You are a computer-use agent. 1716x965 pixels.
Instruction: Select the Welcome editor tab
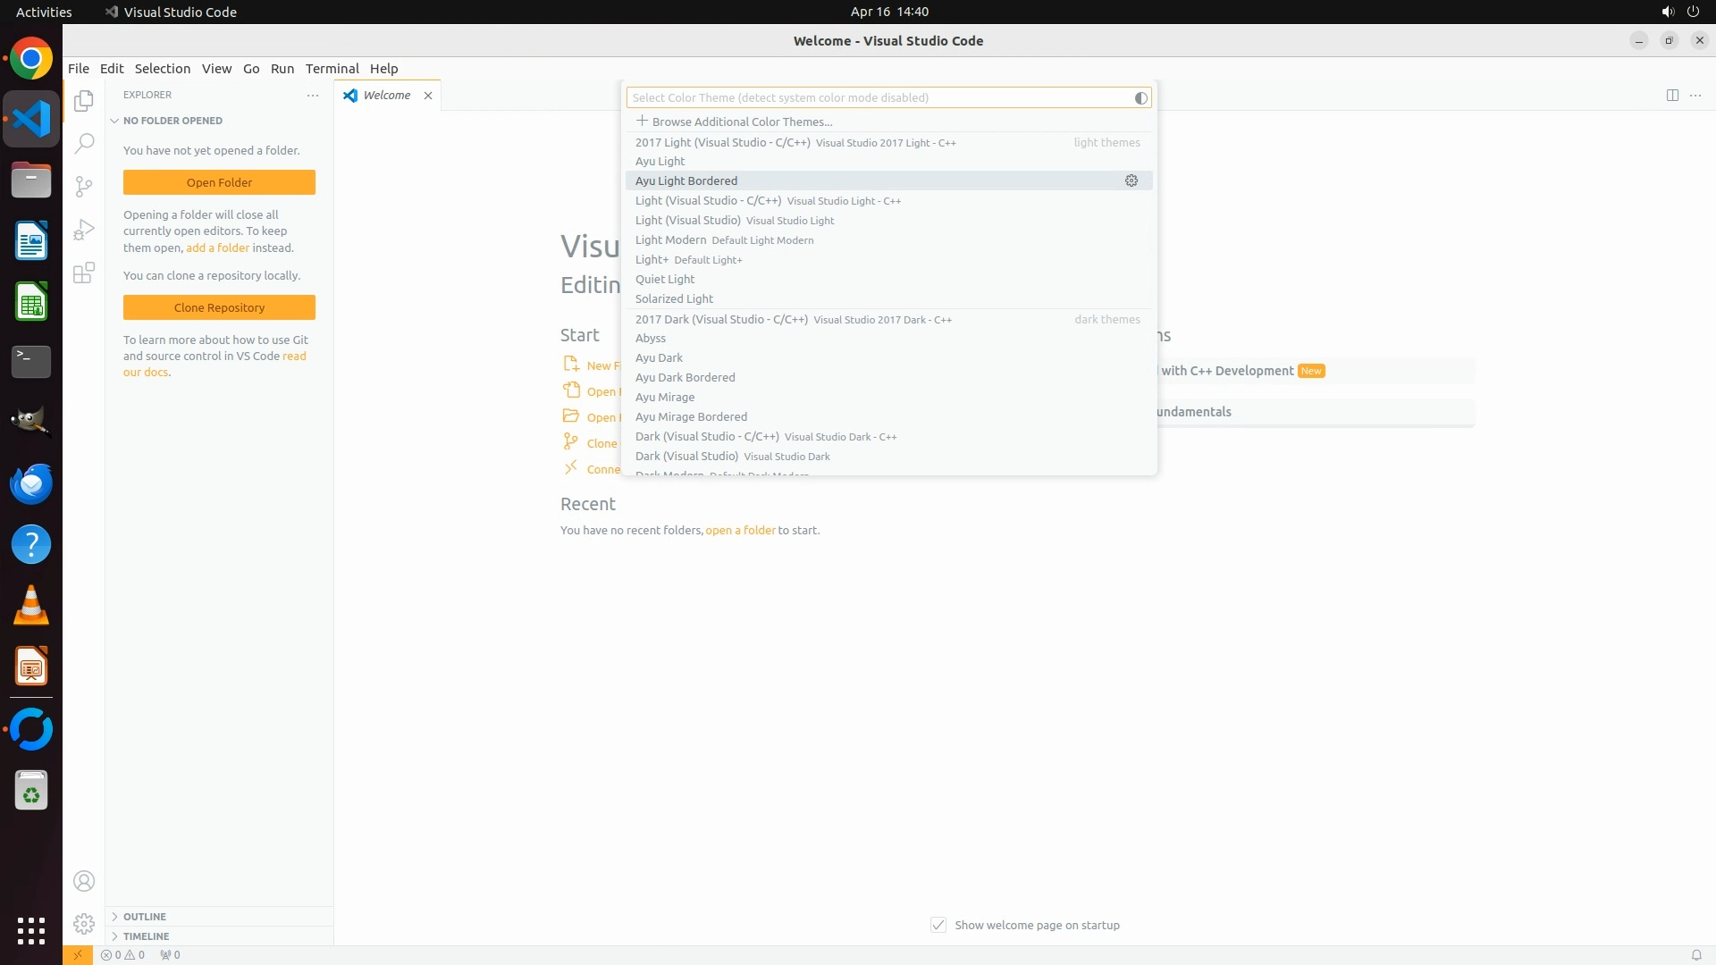386,96
